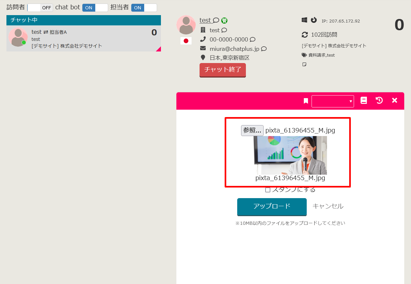Toggle the 訪問者 OFF switch
This screenshot has height=284, width=411.
40,8
